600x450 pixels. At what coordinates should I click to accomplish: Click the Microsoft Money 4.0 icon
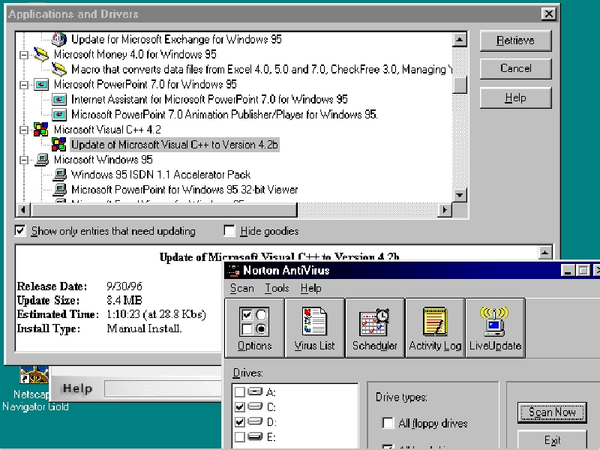(41, 54)
